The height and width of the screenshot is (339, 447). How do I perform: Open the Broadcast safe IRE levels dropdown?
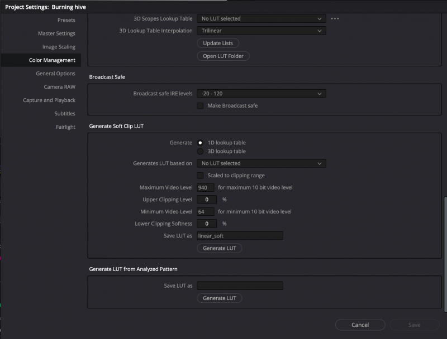tap(261, 94)
